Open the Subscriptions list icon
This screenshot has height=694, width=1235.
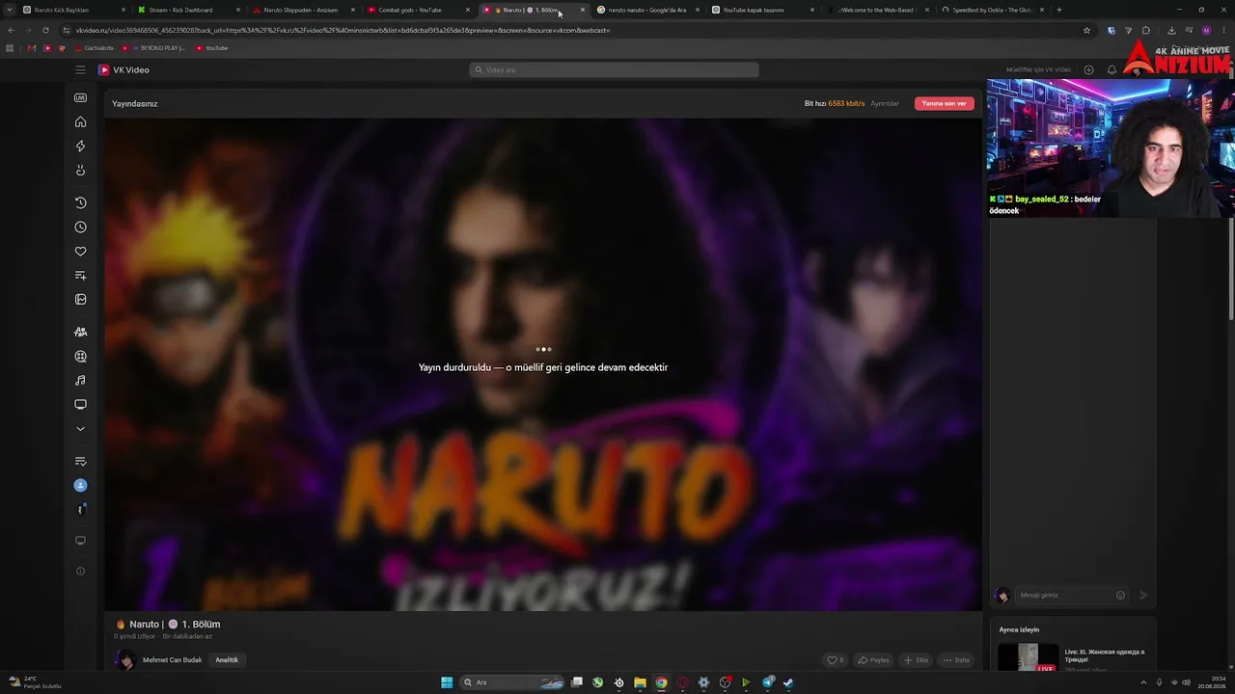click(81, 462)
